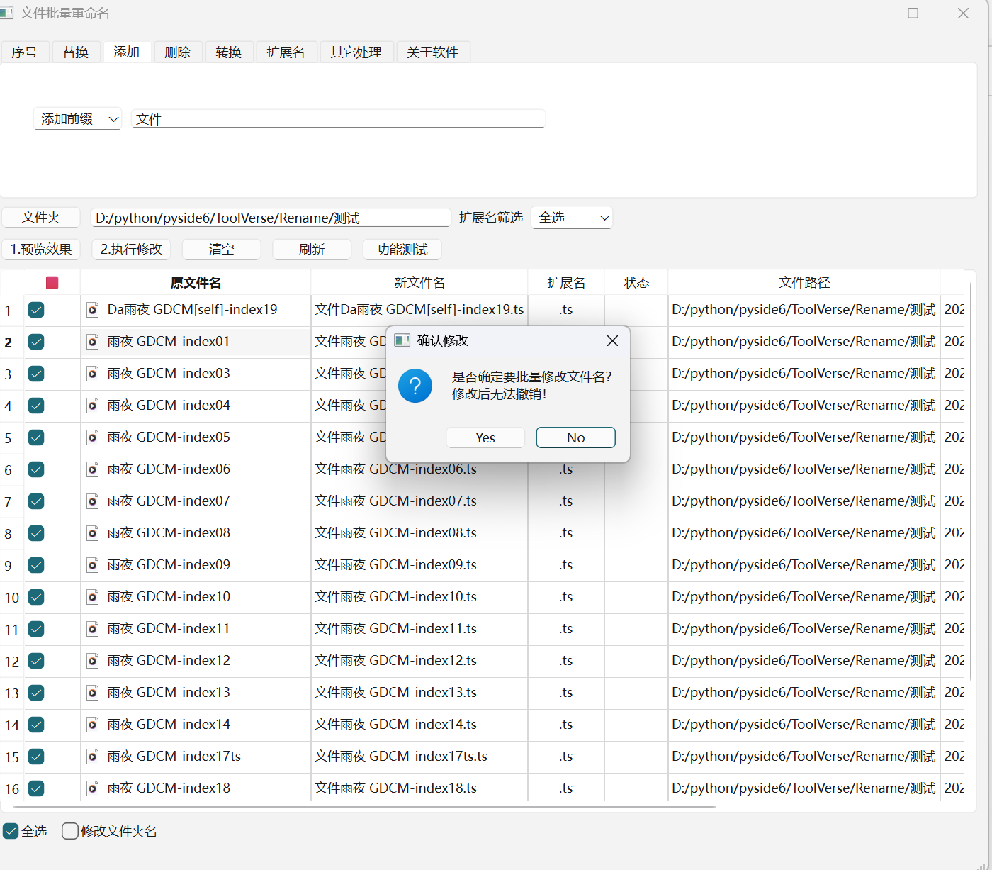Screen dimensions: 992x870
Task: Switch to the 替换 tab
Action: tap(75, 51)
